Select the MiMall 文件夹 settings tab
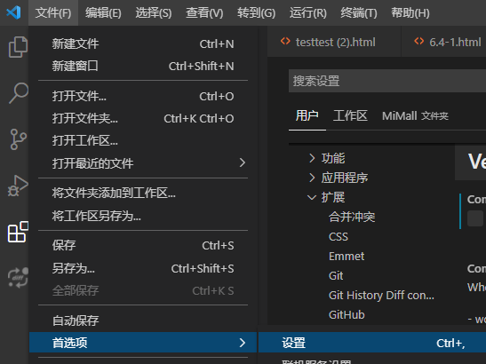Viewport: 486px width, 364px height. tap(415, 116)
